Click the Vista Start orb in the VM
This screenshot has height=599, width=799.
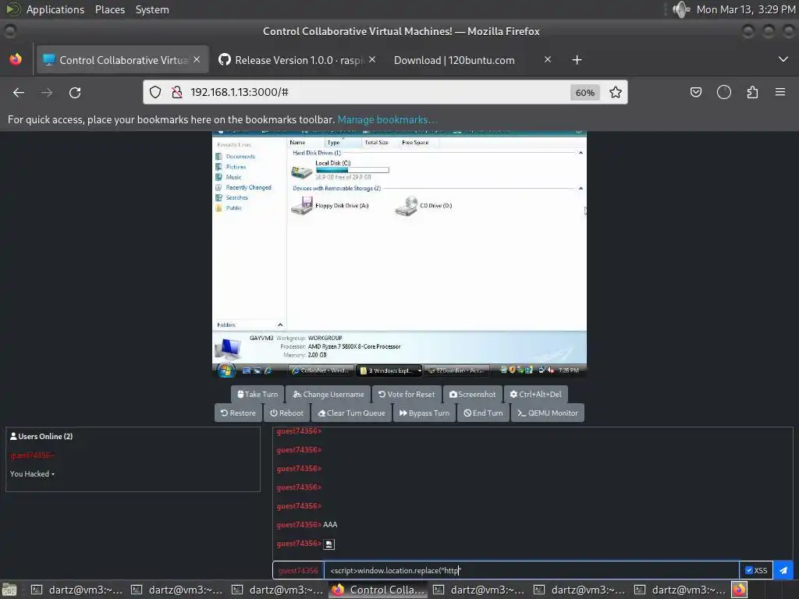pyautogui.click(x=225, y=370)
